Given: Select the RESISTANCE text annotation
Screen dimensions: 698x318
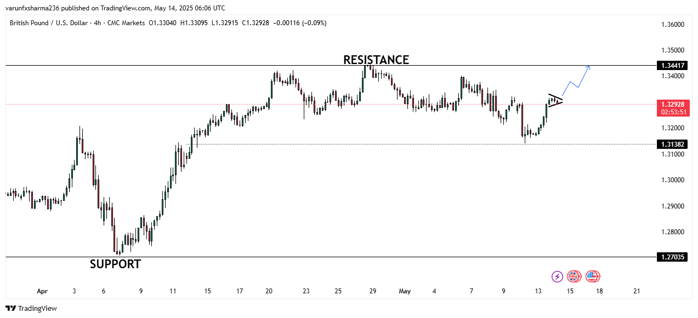Looking at the screenshot, I should (x=376, y=60).
